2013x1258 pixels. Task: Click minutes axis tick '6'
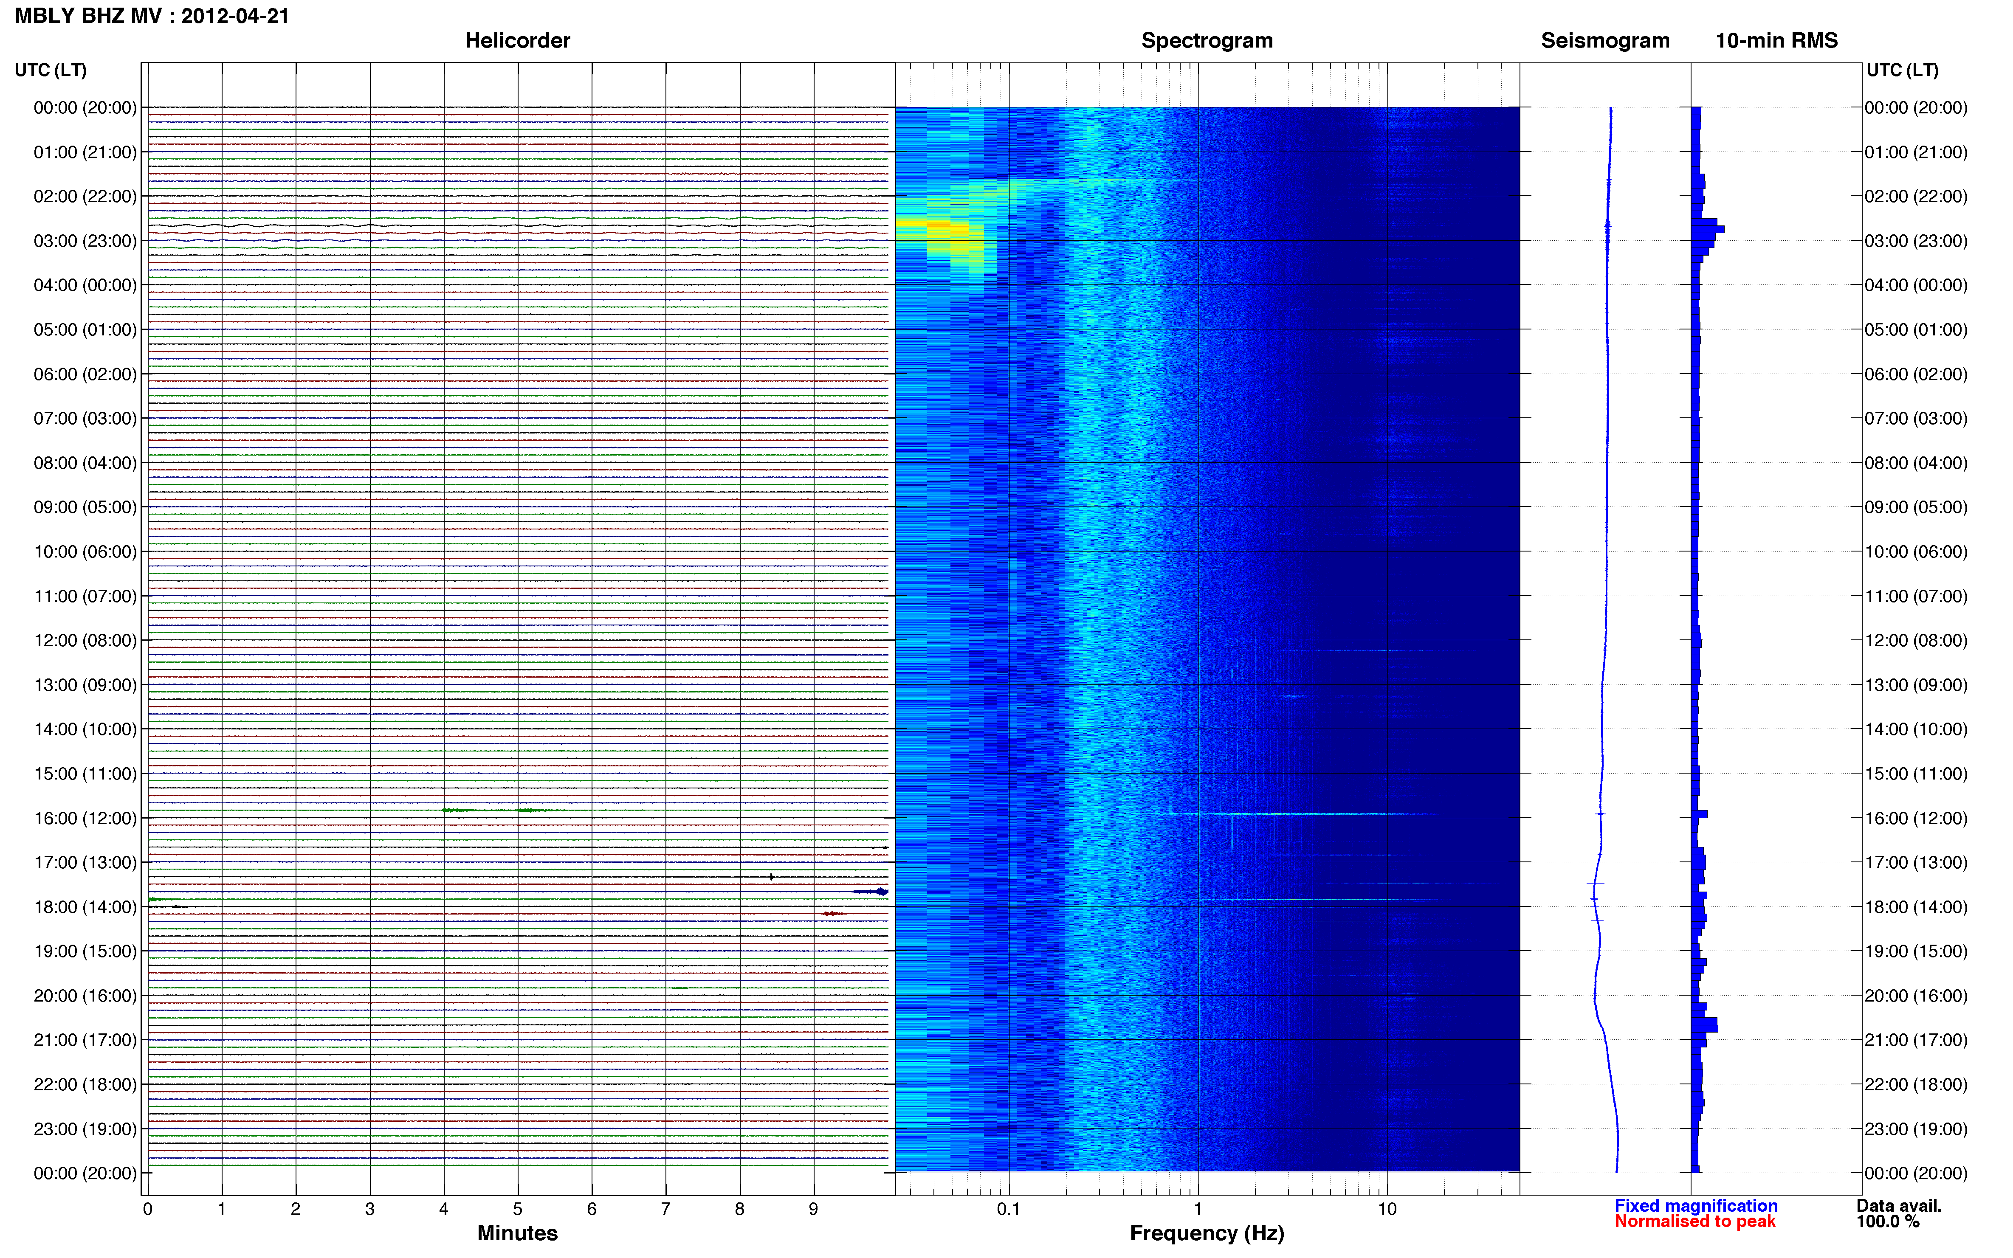click(592, 1210)
